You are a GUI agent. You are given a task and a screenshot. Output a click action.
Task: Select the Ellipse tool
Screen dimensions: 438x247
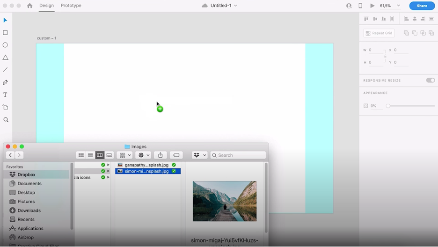[5, 45]
